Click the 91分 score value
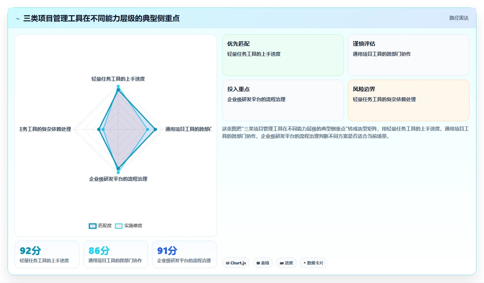This screenshot has height=283, width=484. [168, 251]
